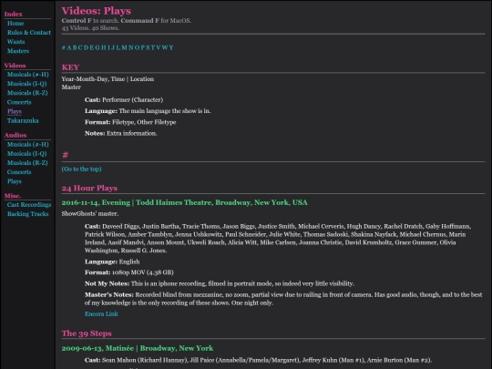Open Videos Musicals (I-Q) page

coord(27,84)
